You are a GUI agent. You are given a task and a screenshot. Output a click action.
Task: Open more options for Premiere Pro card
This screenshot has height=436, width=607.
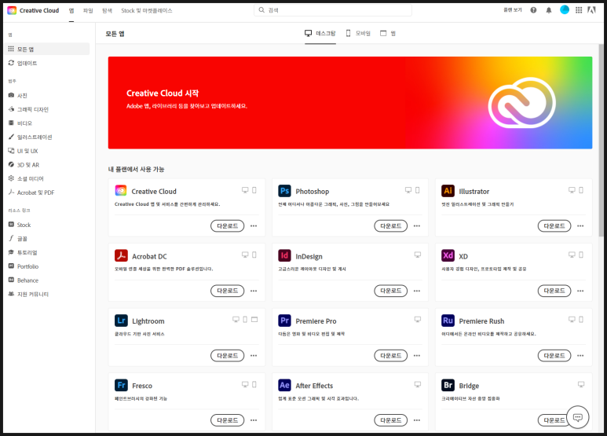tap(416, 355)
